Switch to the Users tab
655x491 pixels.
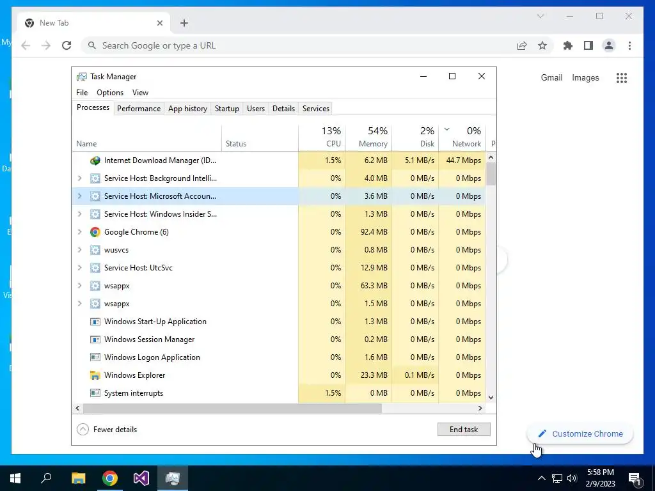click(256, 109)
